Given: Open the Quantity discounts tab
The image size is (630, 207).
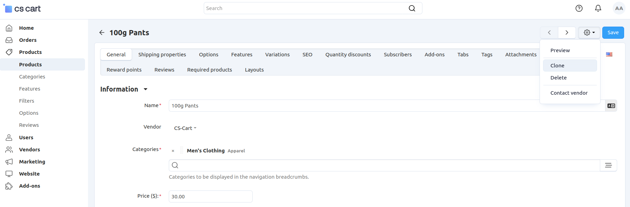Looking at the screenshot, I should [x=348, y=55].
